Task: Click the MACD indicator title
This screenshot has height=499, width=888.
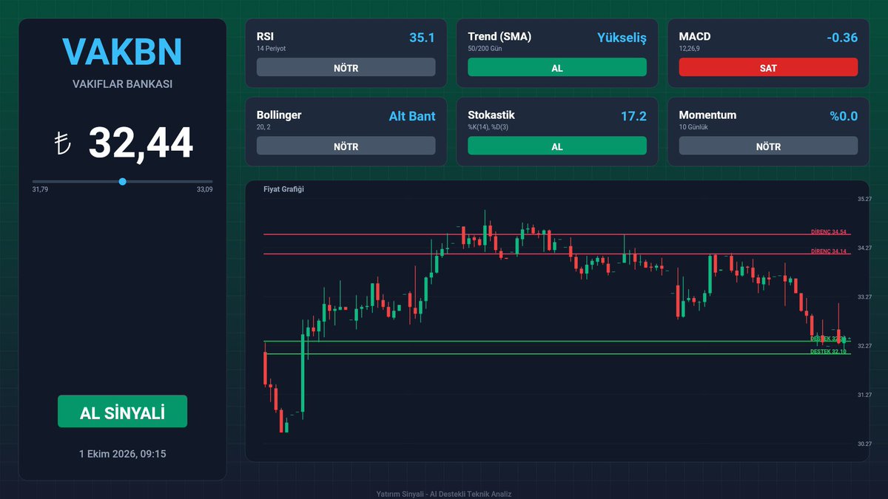Action: 695,36
